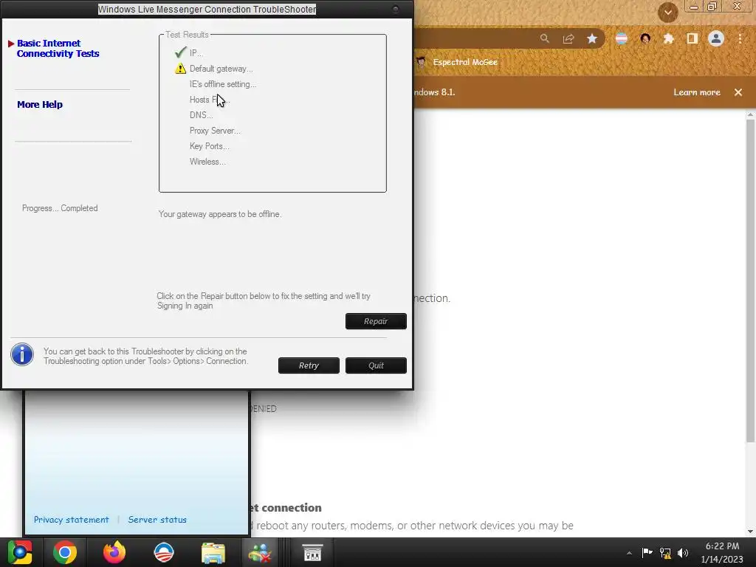Select the Default gateway test result
The image size is (756, 567).
click(x=221, y=69)
